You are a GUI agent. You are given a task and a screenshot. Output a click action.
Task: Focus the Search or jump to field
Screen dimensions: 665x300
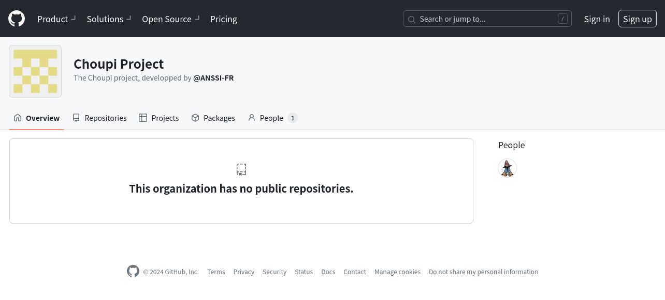coord(487,19)
